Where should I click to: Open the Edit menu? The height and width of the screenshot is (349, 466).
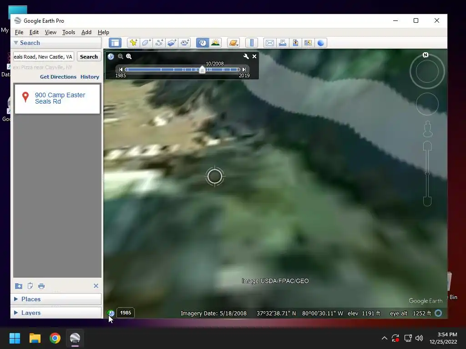[34, 32]
